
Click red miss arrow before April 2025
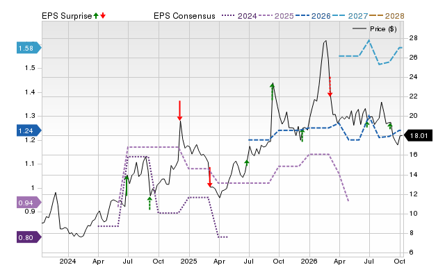[210, 177]
